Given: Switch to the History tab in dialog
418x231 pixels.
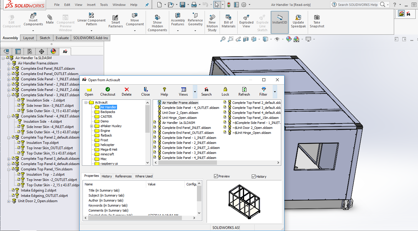Looking at the screenshot, I should (107, 176).
